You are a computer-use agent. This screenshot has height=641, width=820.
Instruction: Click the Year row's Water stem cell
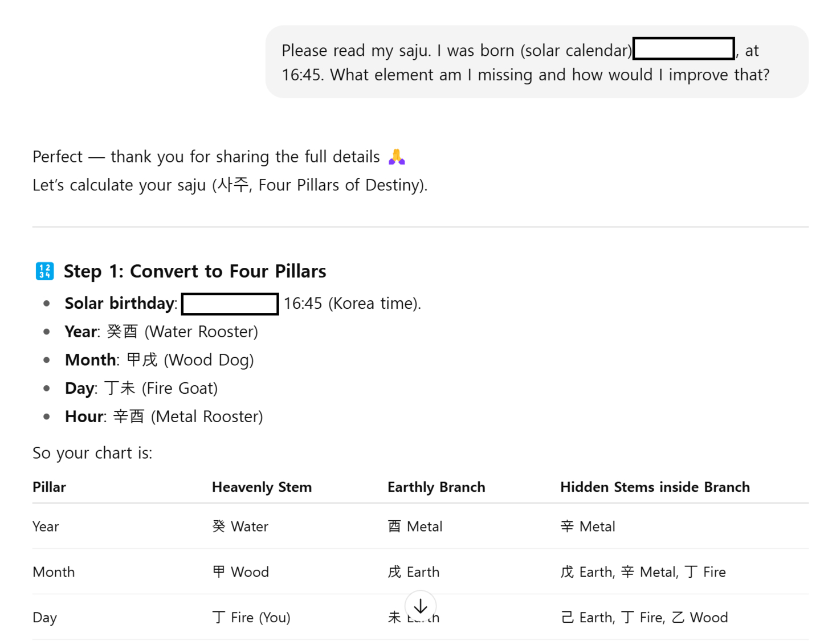click(240, 526)
